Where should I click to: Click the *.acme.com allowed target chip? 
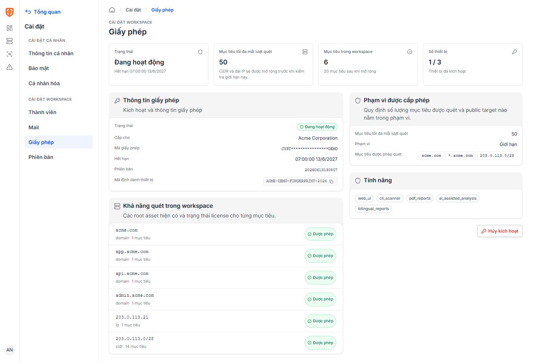pyautogui.click(x=460, y=156)
